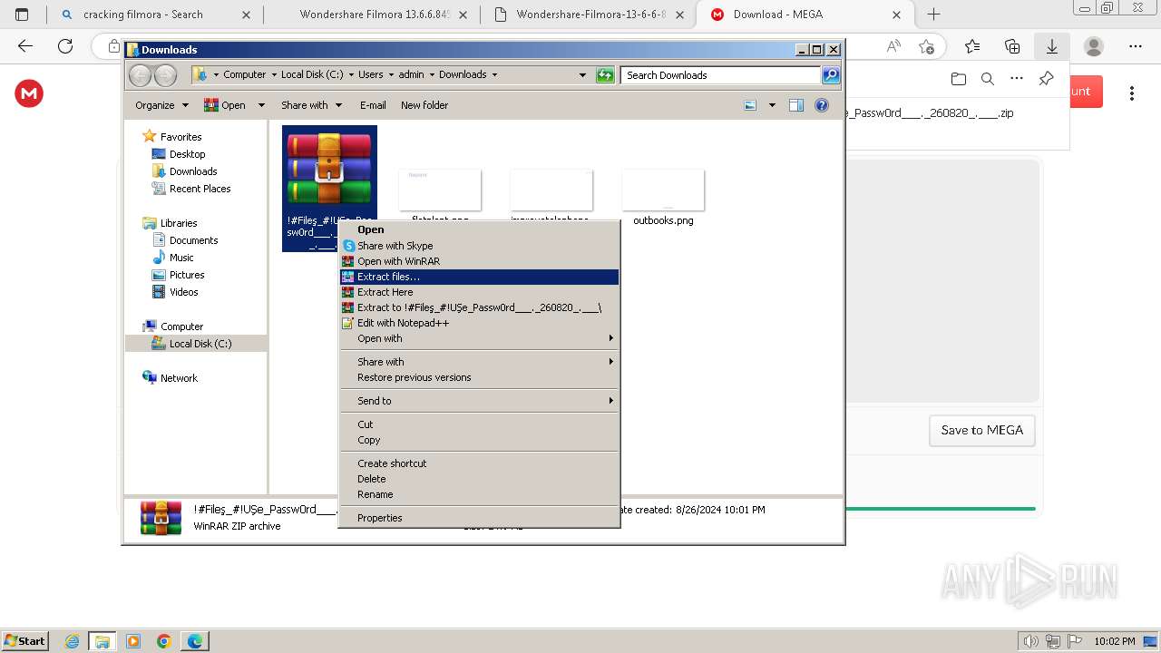
Task: Click the Windows Start button
Action: pyautogui.click(x=24, y=640)
